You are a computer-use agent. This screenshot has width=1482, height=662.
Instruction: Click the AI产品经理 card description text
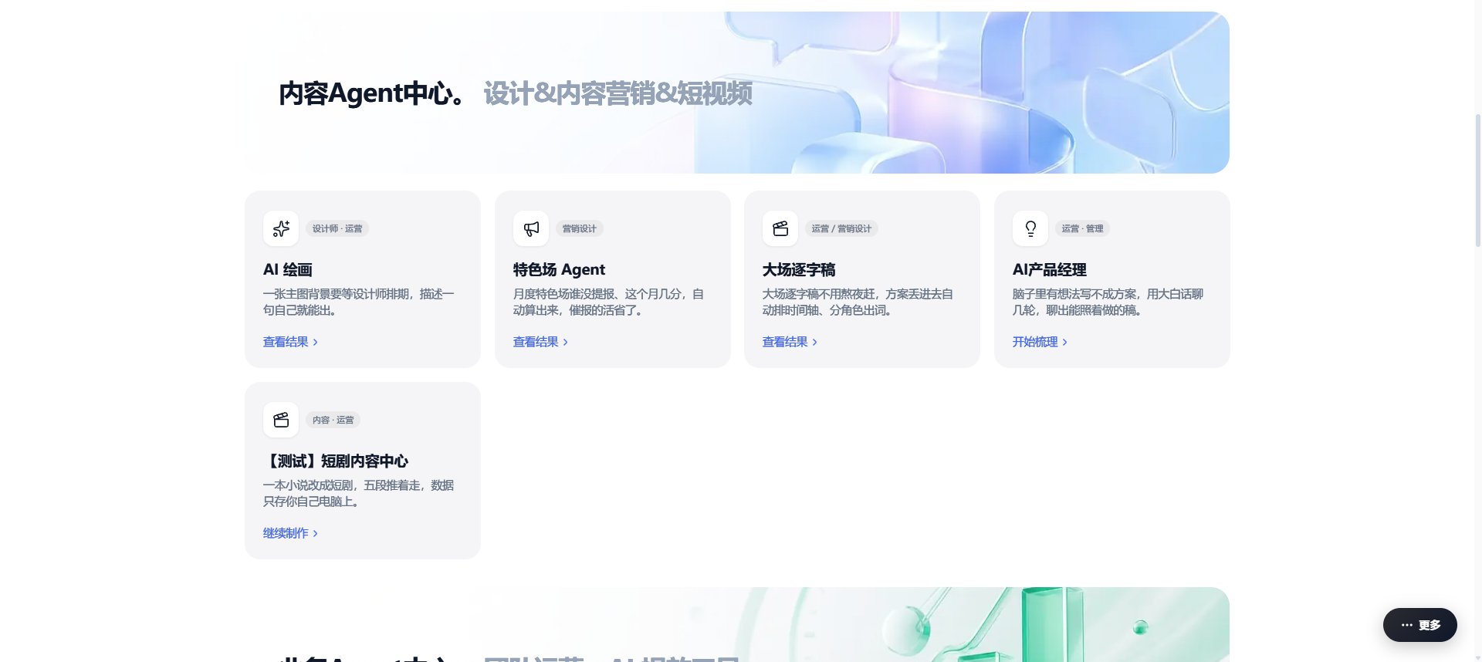(x=1108, y=302)
